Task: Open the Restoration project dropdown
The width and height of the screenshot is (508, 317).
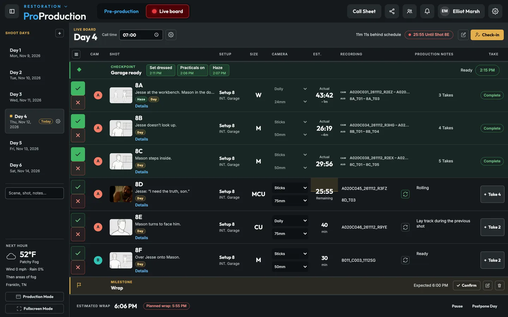Action: pyautogui.click(x=46, y=6)
